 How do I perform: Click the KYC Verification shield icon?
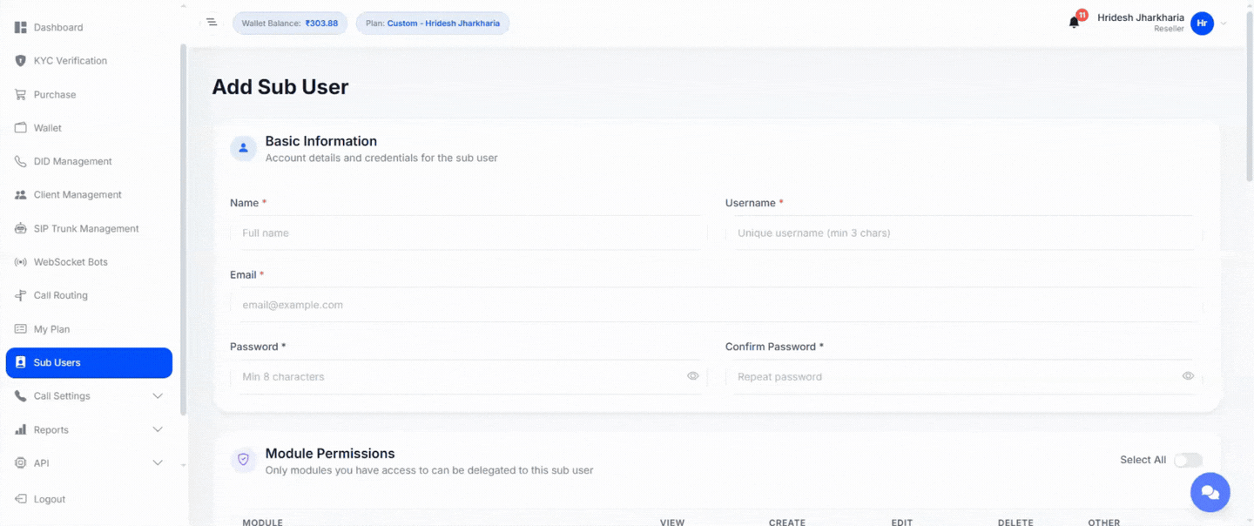pos(21,61)
